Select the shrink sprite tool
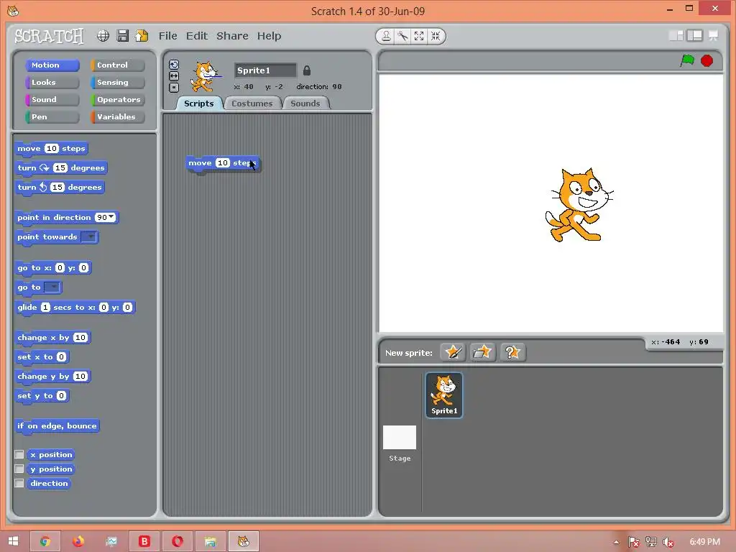The width and height of the screenshot is (736, 552). (x=436, y=36)
